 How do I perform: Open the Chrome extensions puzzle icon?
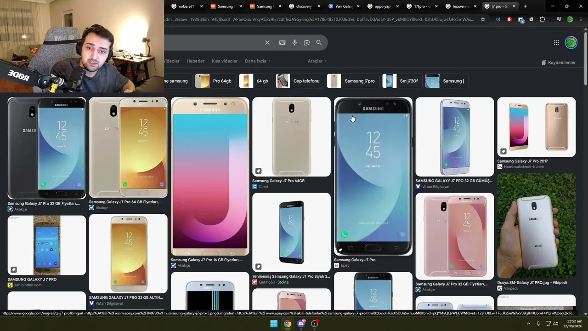(x=543, y=19)
